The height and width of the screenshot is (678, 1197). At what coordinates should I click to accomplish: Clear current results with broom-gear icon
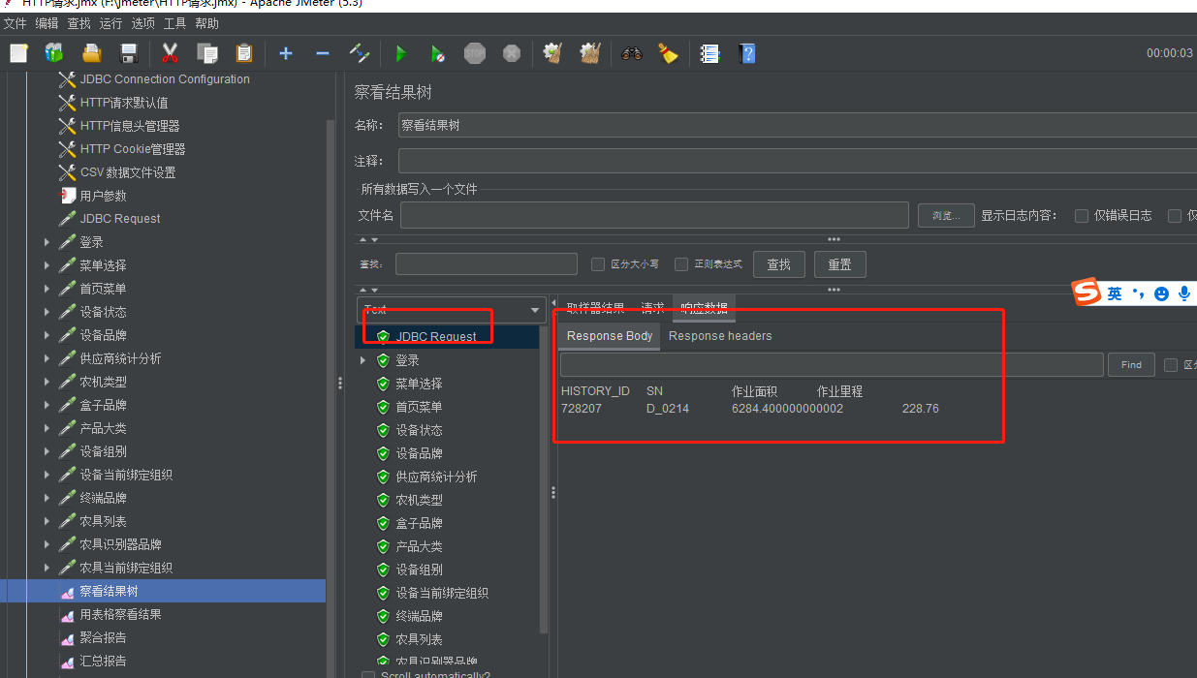553,53
